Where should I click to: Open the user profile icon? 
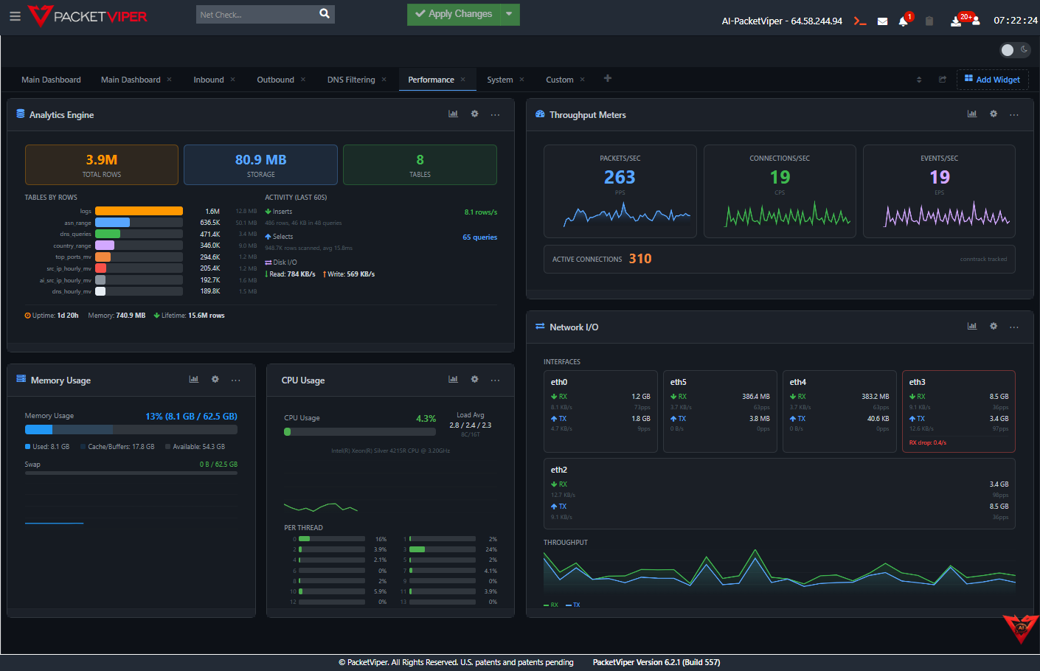(x=976, y=21)
